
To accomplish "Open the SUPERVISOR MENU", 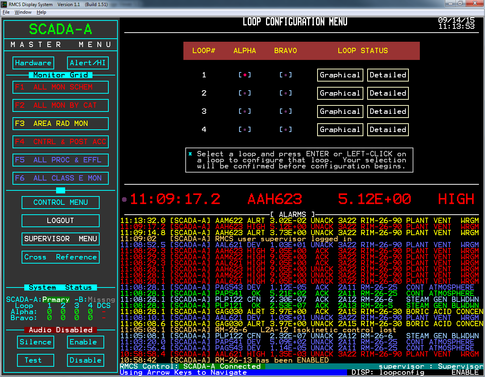I will tap(61, 239).
